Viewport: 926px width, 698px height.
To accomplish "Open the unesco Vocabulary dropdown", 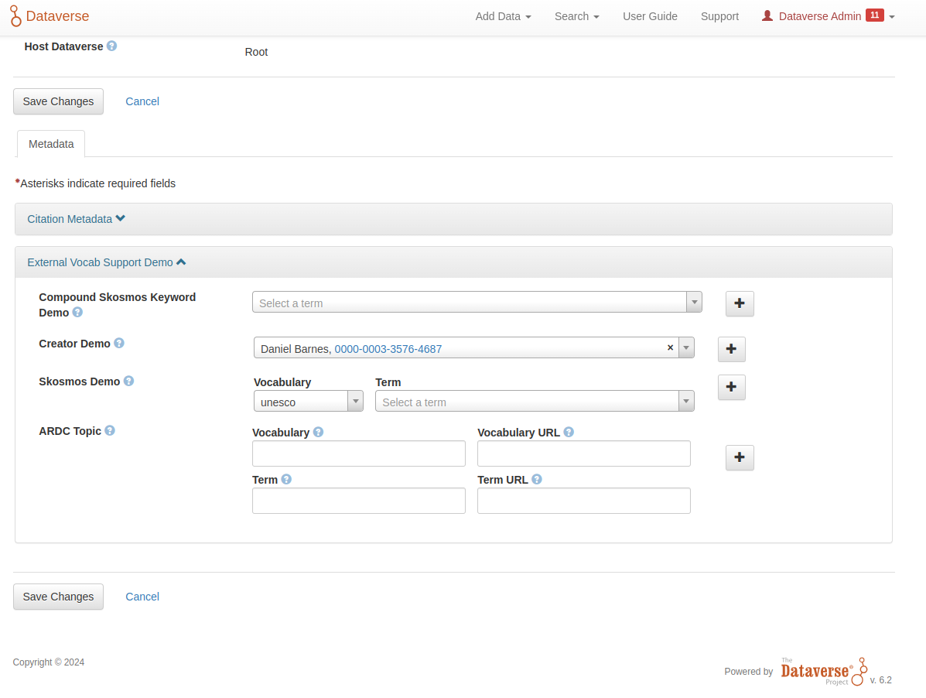I will 308,401.
